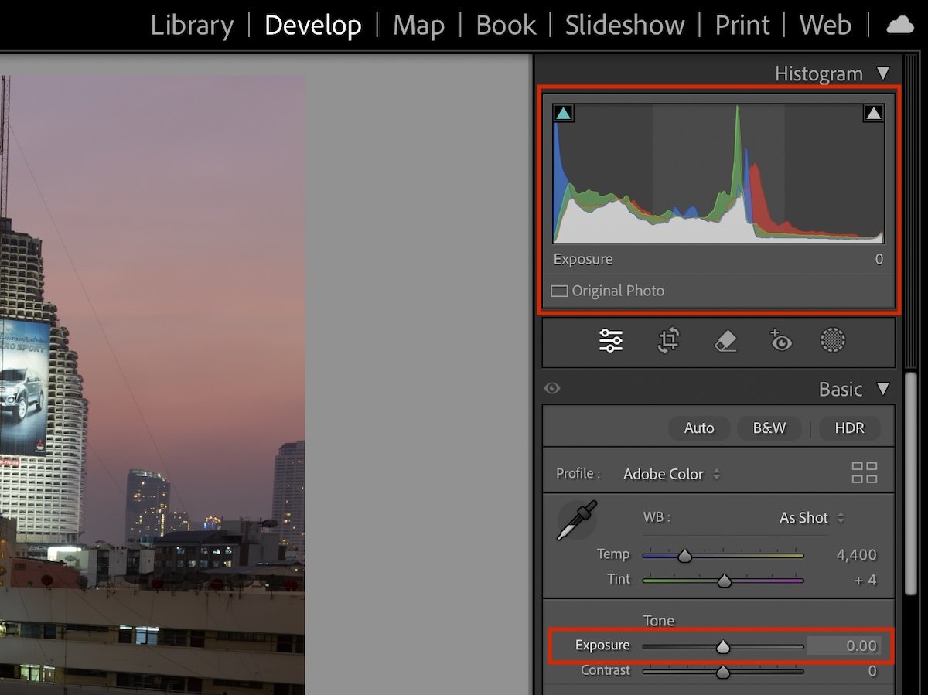The image size is (928, 695).
Task: Enable the Original Photo checkbox
Action: (x=558, y=291)
